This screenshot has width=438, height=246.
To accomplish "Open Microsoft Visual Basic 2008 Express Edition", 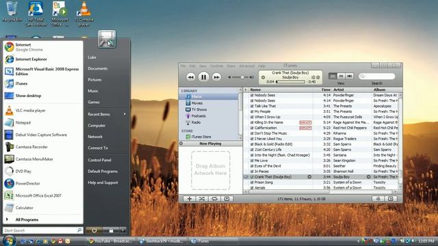I will [x=43, y=71].
